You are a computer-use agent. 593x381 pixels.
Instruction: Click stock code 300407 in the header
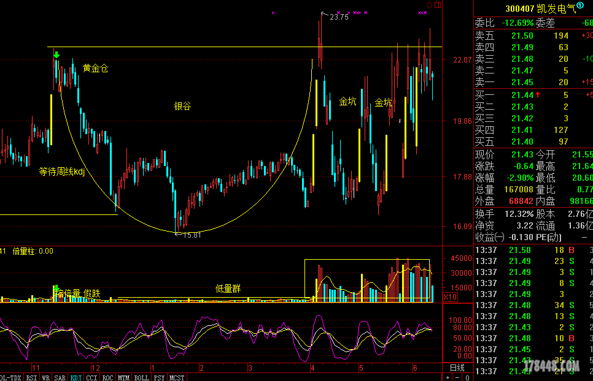point(521,9)
